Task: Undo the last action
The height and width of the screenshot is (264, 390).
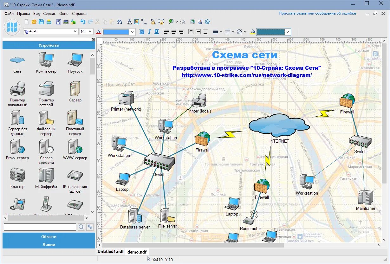Action: 83,22
